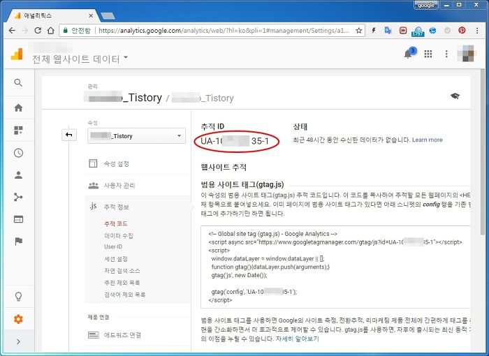Open the search icon in left sidebar
The height and width of the screenshot is (356, 489).
tap(18, 82)
